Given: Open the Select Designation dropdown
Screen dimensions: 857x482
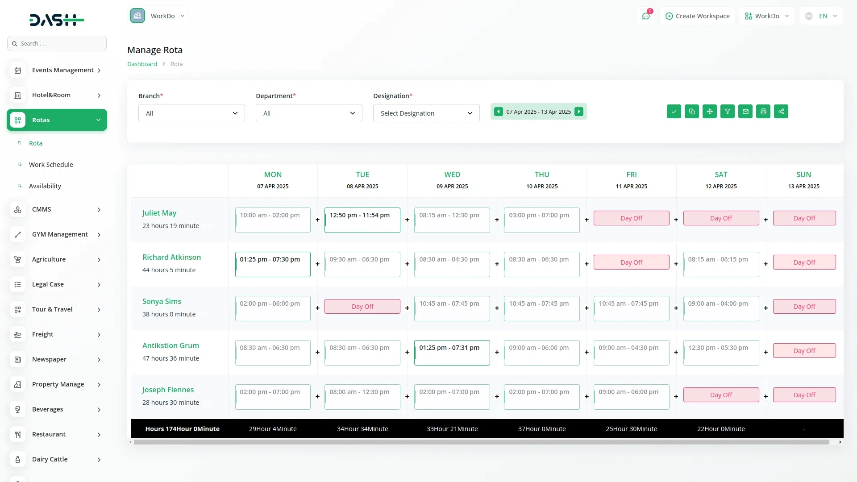Looking at the screenshot, I should [426, 113].
